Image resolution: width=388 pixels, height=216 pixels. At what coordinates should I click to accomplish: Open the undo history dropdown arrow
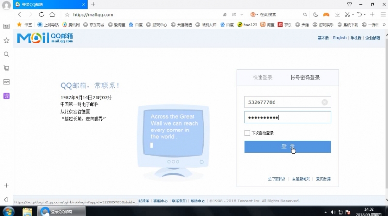coord(365,14)
